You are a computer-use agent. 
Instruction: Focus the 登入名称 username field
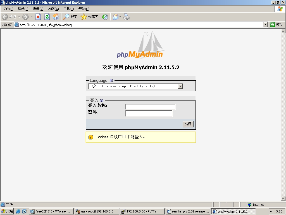click(150, 107)
